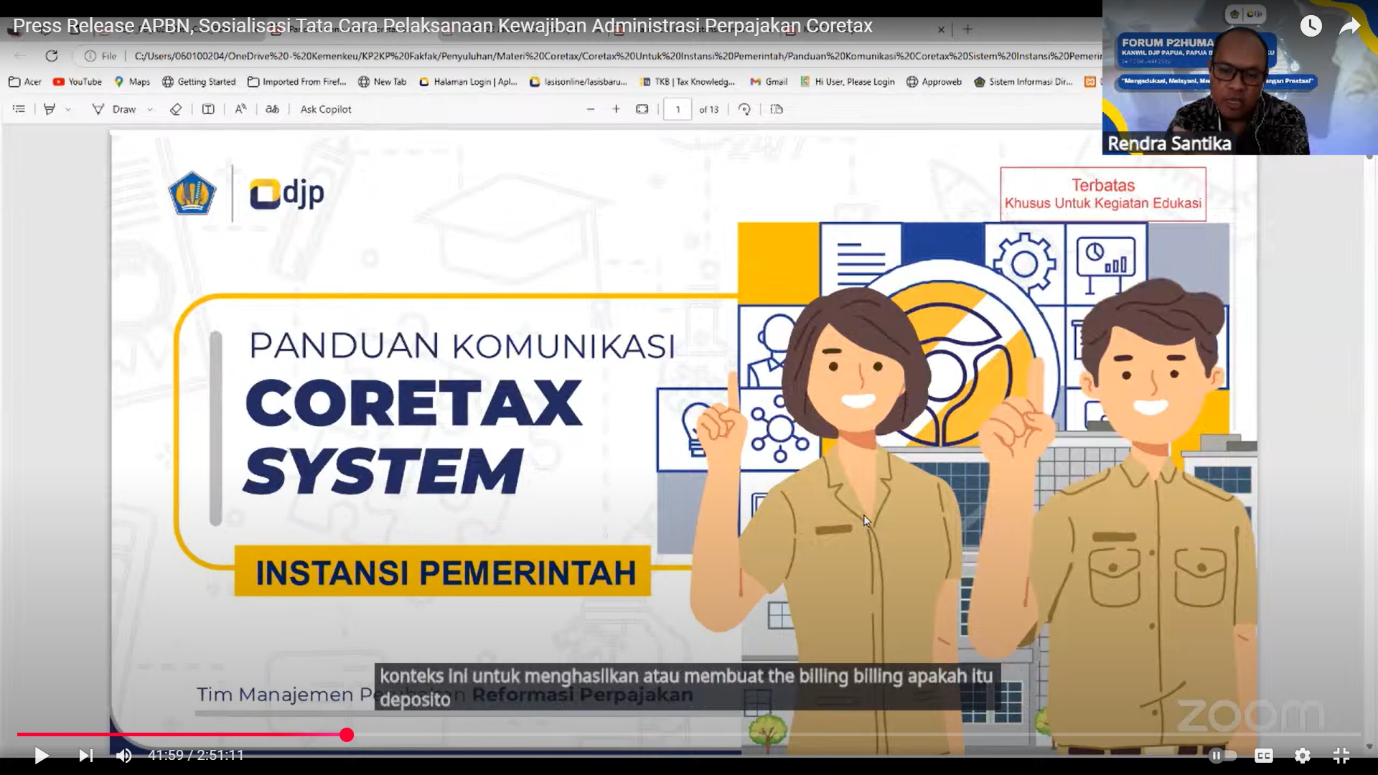Expand the highlight tool dropdown arrow
Image resolution: width=1378 pixels, height=775 pixels.
pos(68,110)
